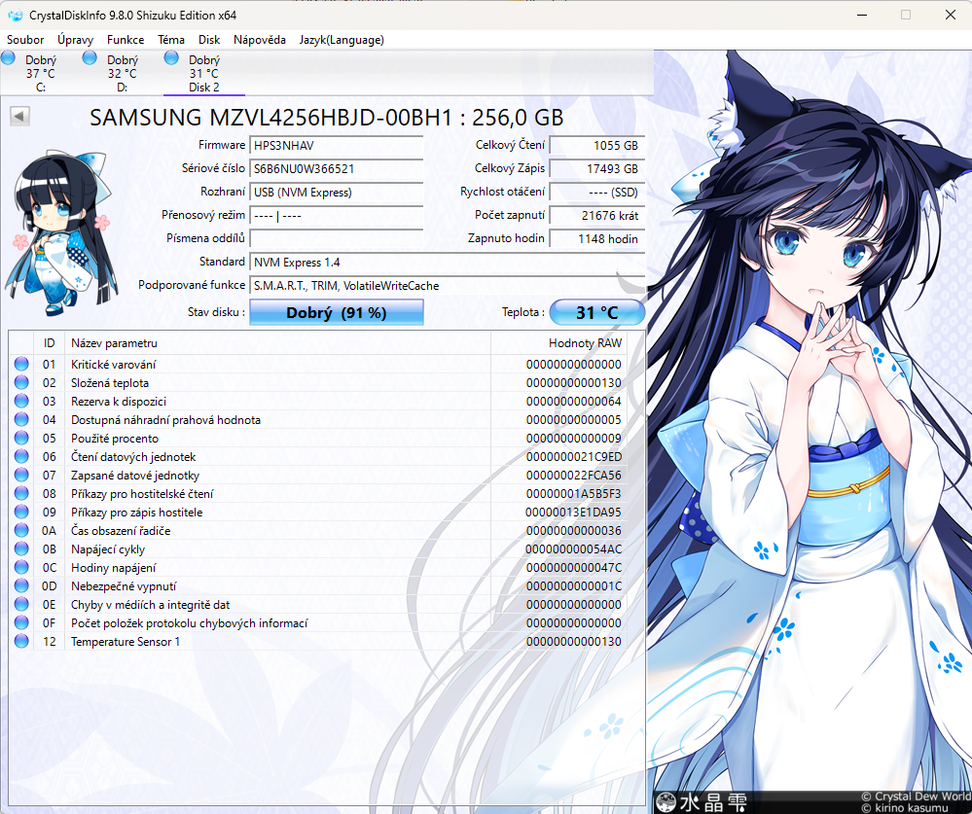Image resolution: width=972 pixels, height=814 pixels.
Task: Click status orb for Čas obsazení řadiče
Action: tap(21, 530)
